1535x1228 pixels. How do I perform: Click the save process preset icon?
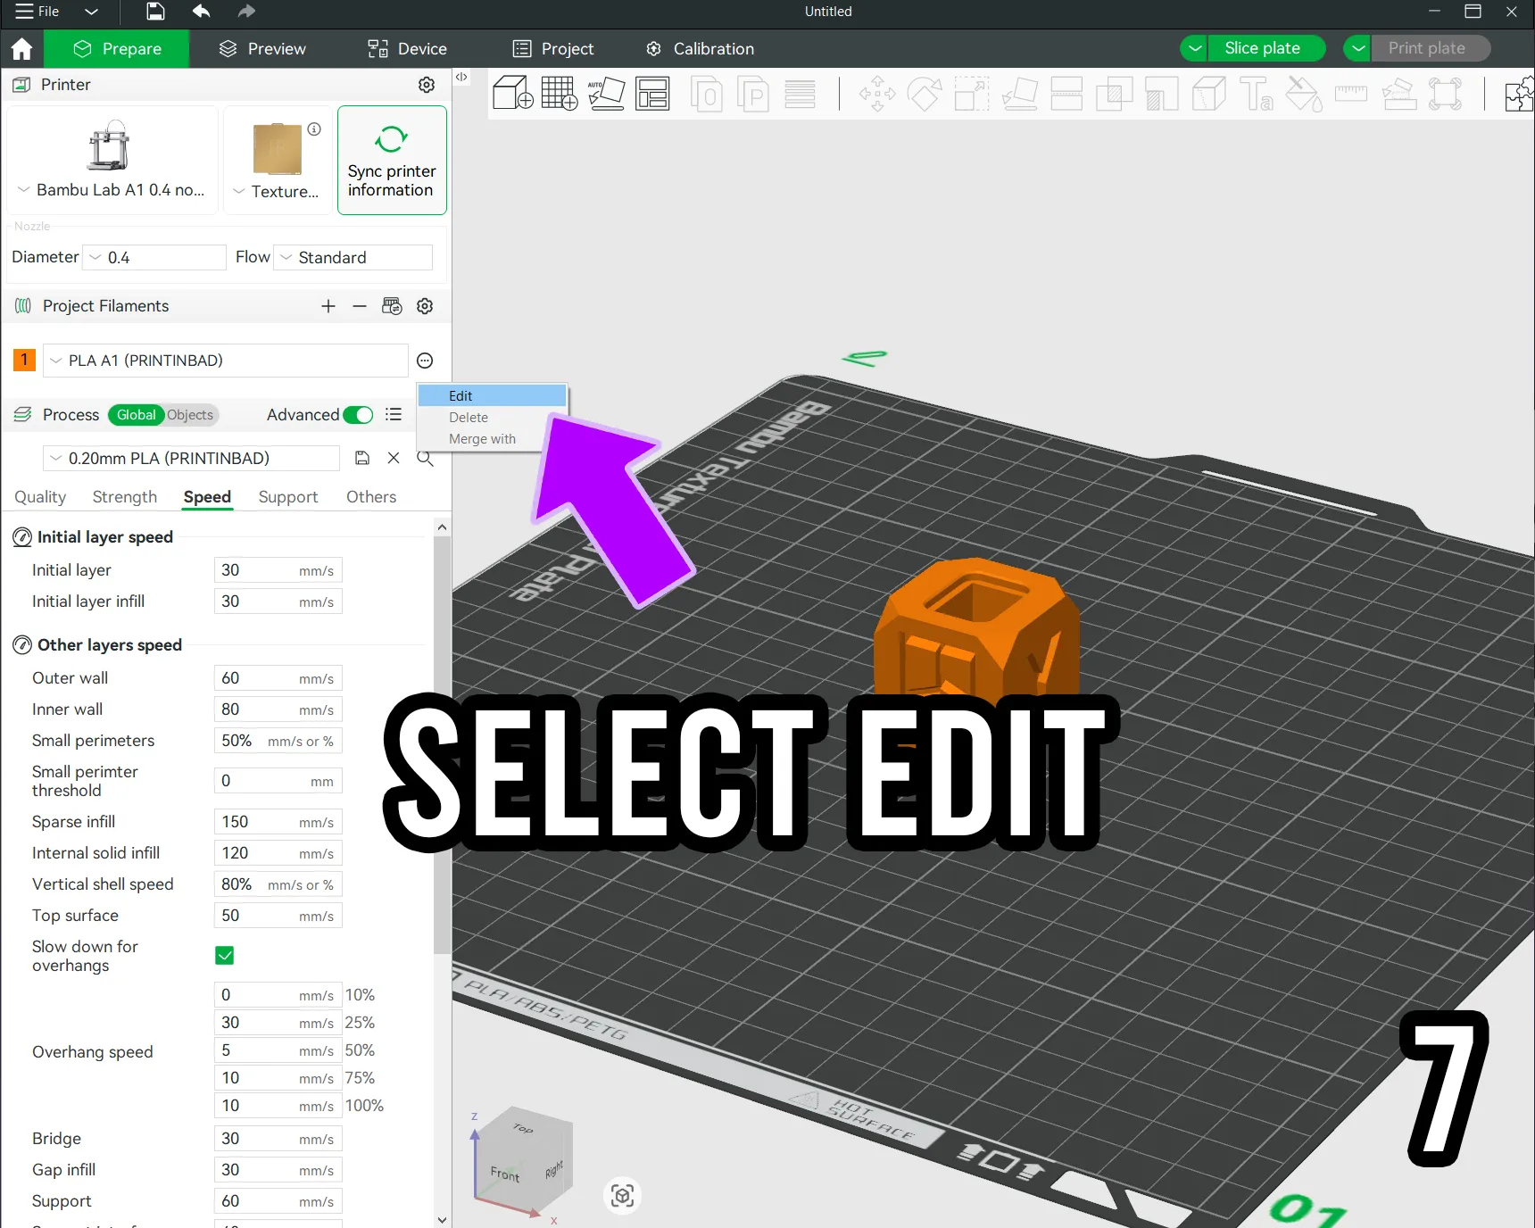(x=362, y=458)
